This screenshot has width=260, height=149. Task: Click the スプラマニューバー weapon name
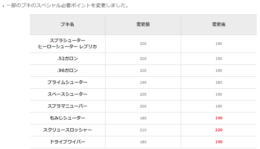pyautogui.click(x=67, y=106)
